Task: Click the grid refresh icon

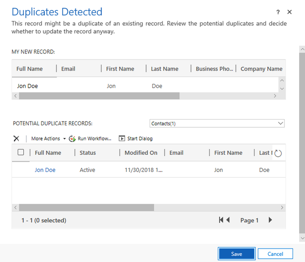Action: pos(278,153)
